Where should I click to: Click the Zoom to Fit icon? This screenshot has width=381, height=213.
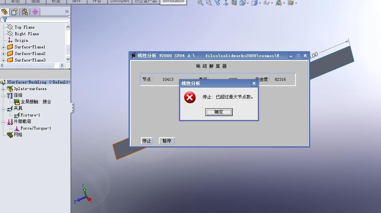click(201, 3)
